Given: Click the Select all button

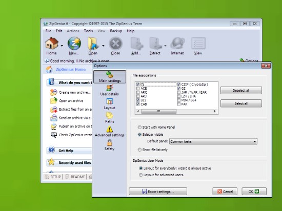Looking at the screenshot, I should point(241,103).
